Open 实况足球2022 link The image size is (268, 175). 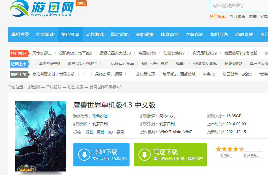(x=205, y=53)
